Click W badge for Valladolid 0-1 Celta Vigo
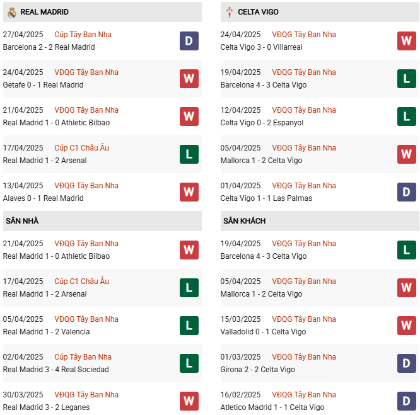 tap(406, 326)
